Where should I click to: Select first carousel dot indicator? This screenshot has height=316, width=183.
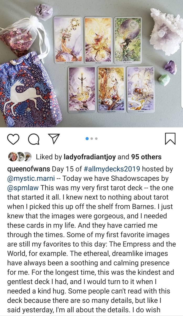coord(87,139)
